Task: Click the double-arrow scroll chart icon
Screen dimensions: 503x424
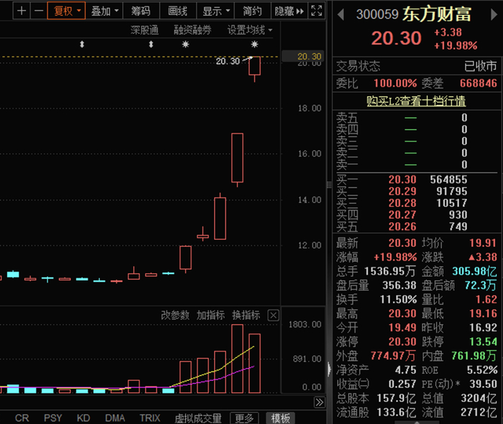Action: pyautogui.click(x=320, y=402)
